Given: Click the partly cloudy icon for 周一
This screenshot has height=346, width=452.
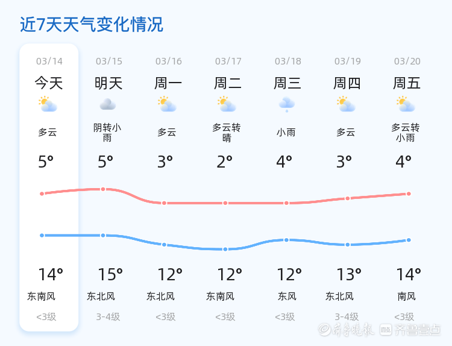Looking at the screenshot, I should tap(167, 105).
